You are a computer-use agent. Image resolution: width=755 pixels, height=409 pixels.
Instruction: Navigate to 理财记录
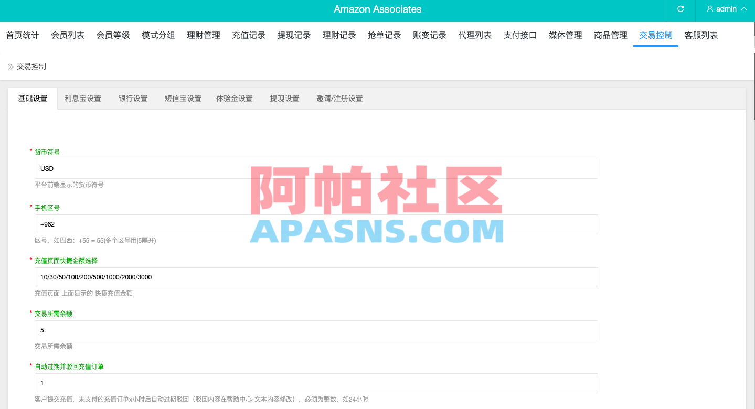[x=339, y=35]
